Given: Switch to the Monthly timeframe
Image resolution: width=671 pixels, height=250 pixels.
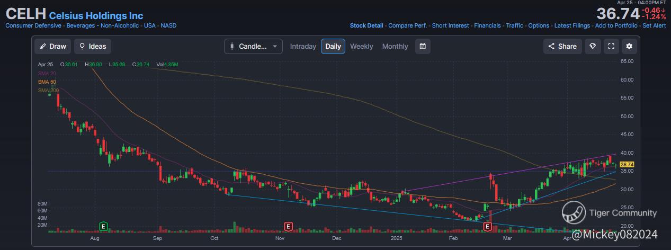Looking at the screenshot, I should (x=395, y=46).
